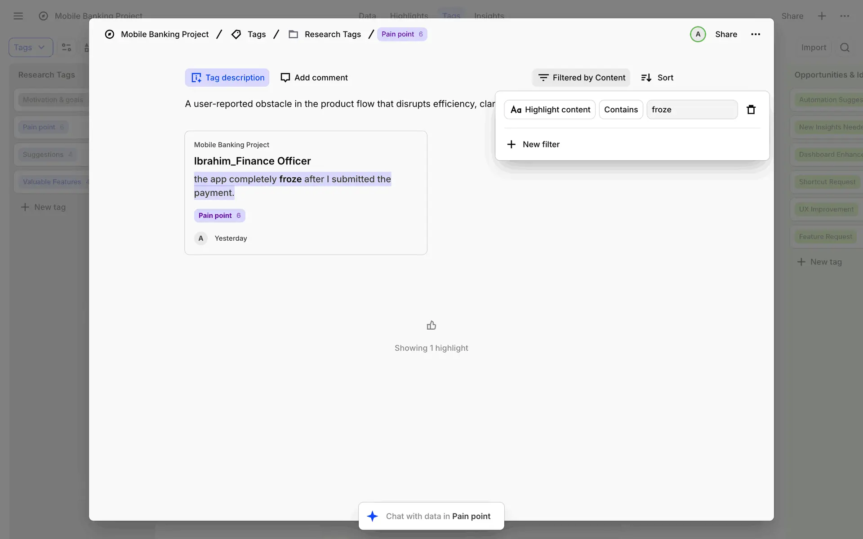The image size is (863, 539).
Task: Toggle the Tag description button
Action: (227, 78)
